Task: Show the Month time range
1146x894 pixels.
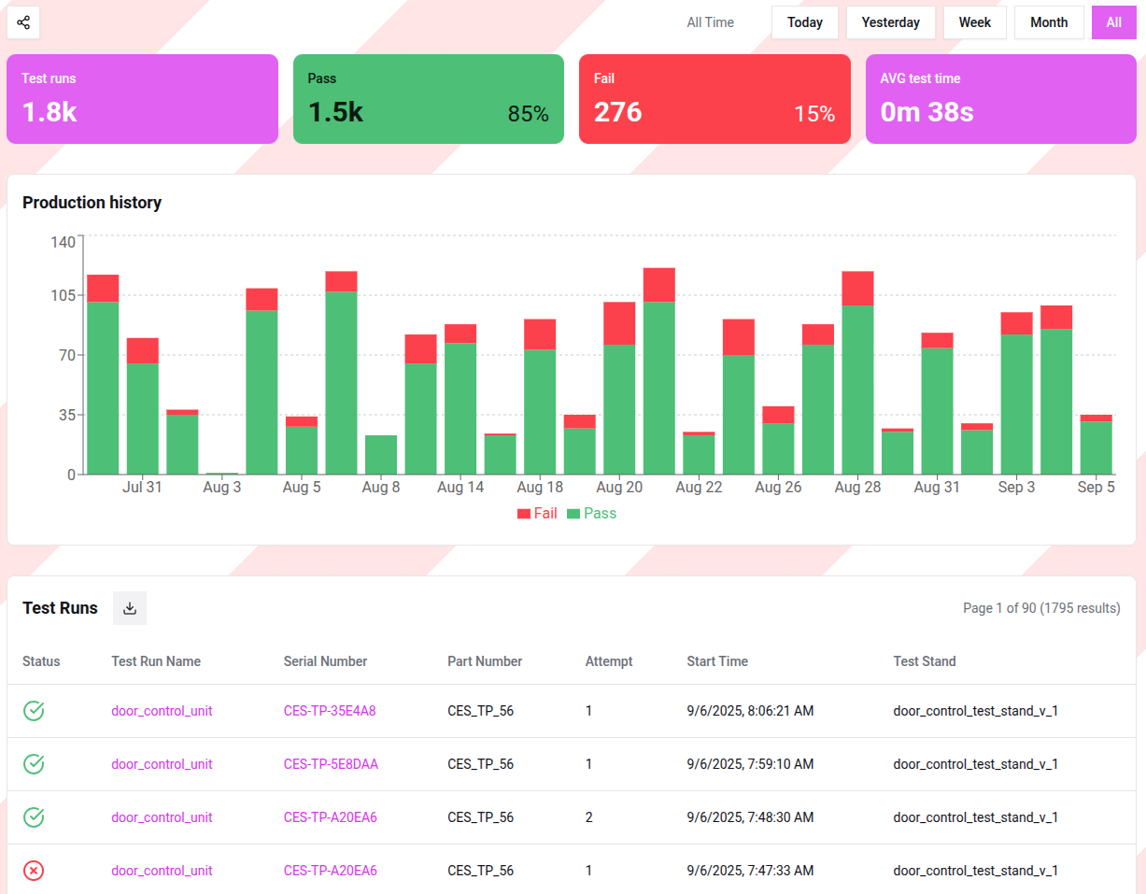Action: (x=1048, y=22)
